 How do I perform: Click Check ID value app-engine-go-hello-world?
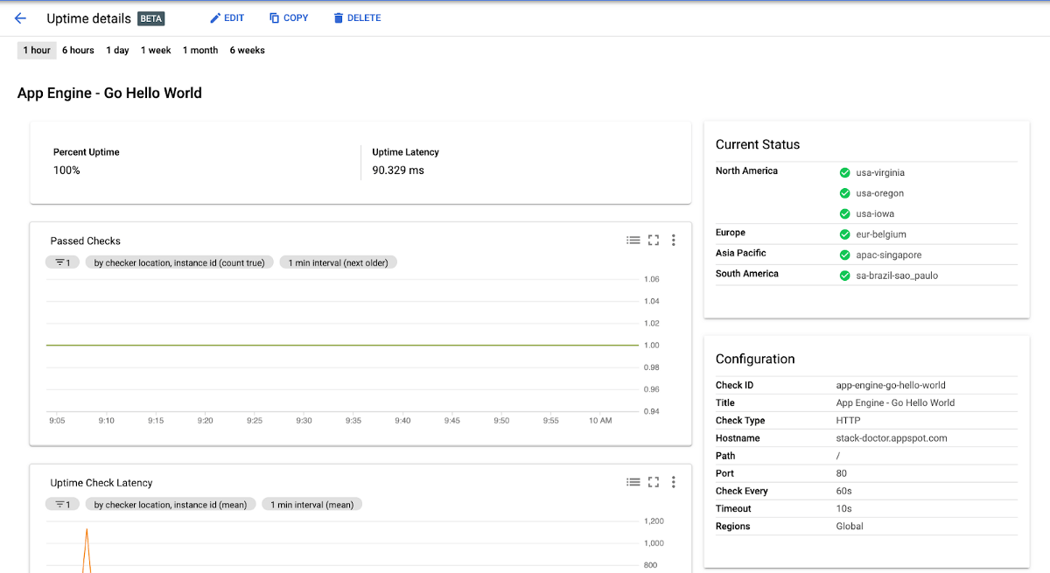891,386
